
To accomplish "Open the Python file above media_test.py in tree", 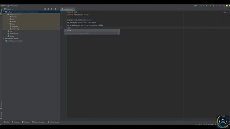I will 10,31.
